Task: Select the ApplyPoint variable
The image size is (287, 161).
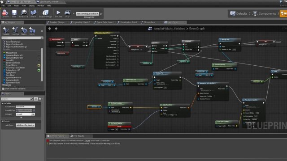Action: coord(11,72)
